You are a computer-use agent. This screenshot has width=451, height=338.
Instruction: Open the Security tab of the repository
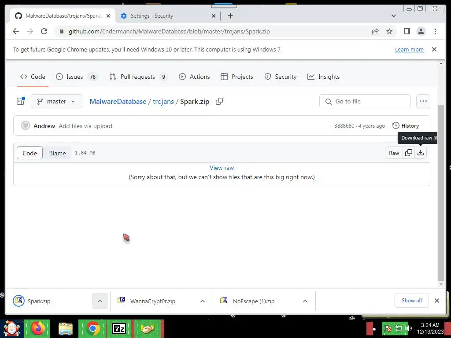281,77
